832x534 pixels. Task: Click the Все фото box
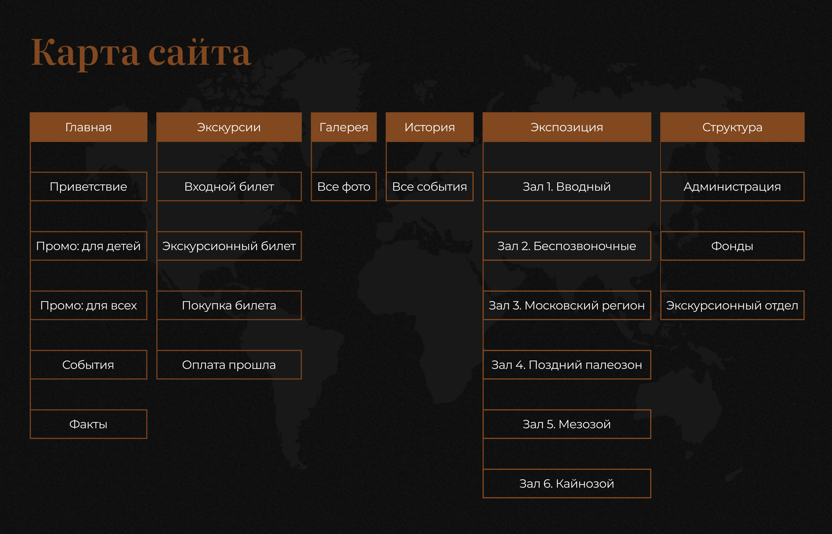click(343, 187)
